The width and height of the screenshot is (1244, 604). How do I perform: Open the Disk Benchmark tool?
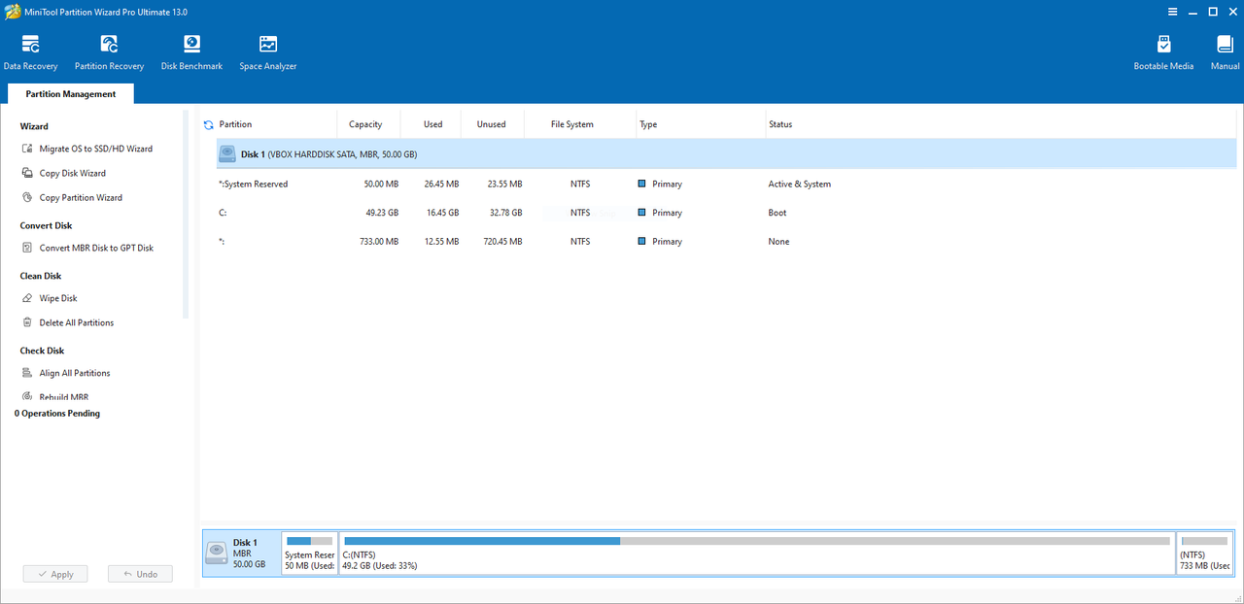191,52
